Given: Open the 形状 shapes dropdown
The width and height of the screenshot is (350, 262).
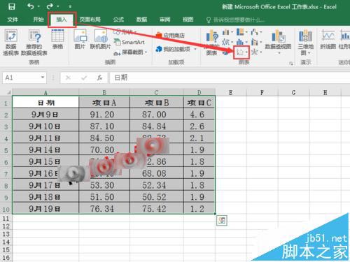Looking at the screenshot, I should pyautogui.click(x=125, y=32).
